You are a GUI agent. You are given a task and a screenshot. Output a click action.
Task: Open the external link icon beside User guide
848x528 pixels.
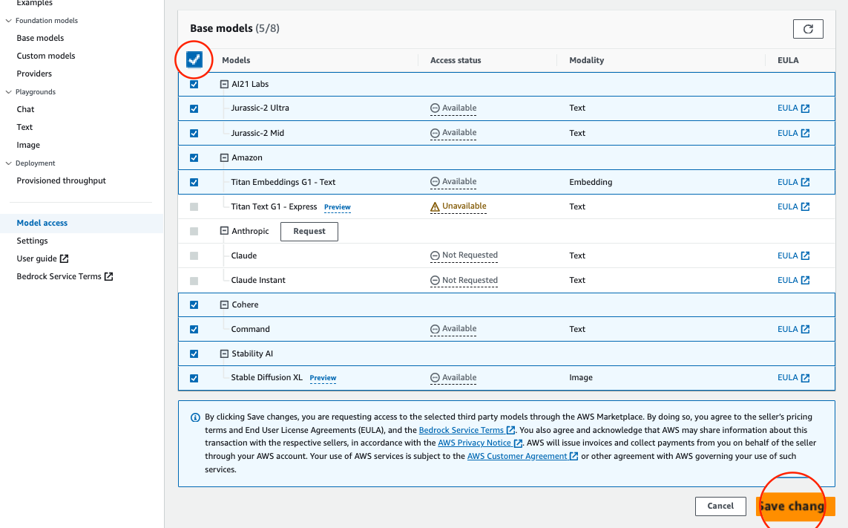coord(64,259)
